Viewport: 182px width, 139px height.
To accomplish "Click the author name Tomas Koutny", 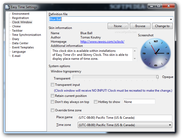I will [x=90, y=37].
